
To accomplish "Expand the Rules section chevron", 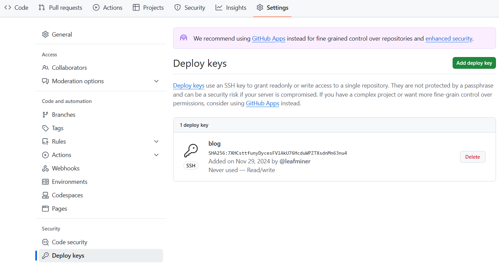I will pos(156,142).
